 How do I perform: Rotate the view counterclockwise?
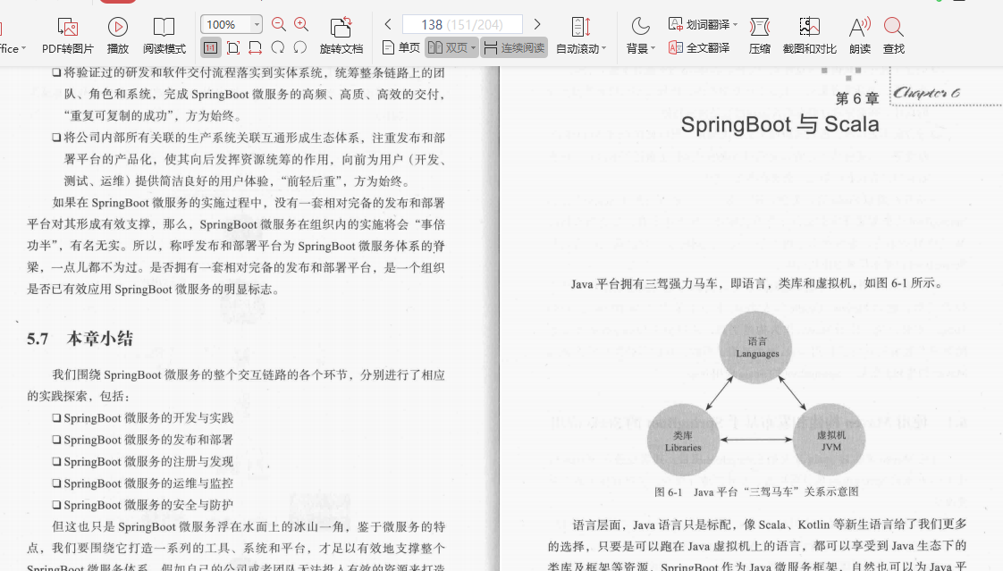(x=300, y=48)
